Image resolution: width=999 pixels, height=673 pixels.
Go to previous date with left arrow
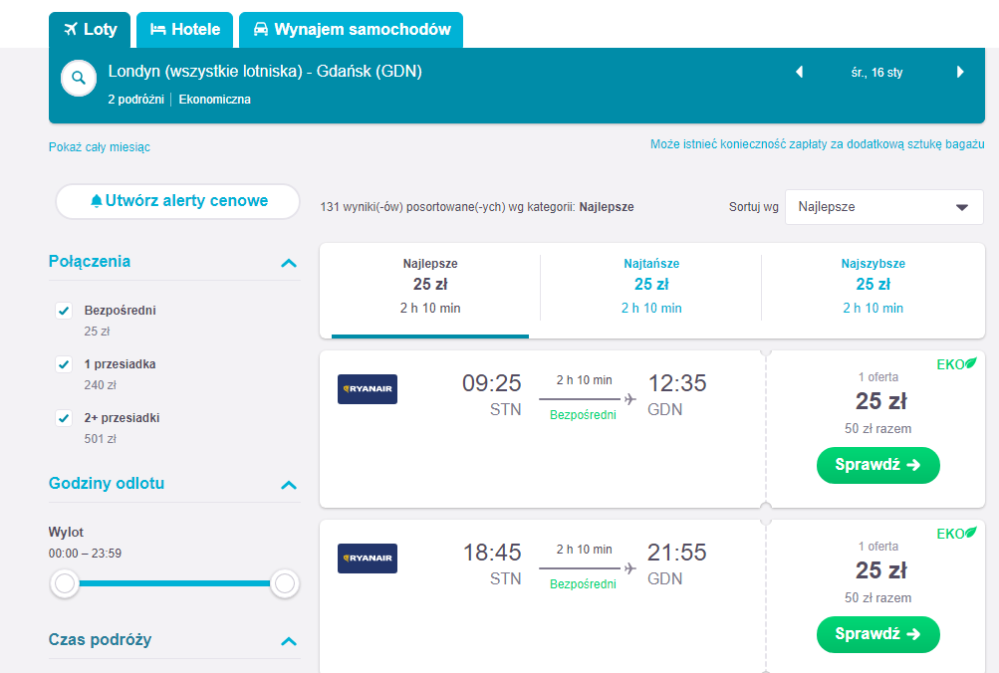(800, 72)
